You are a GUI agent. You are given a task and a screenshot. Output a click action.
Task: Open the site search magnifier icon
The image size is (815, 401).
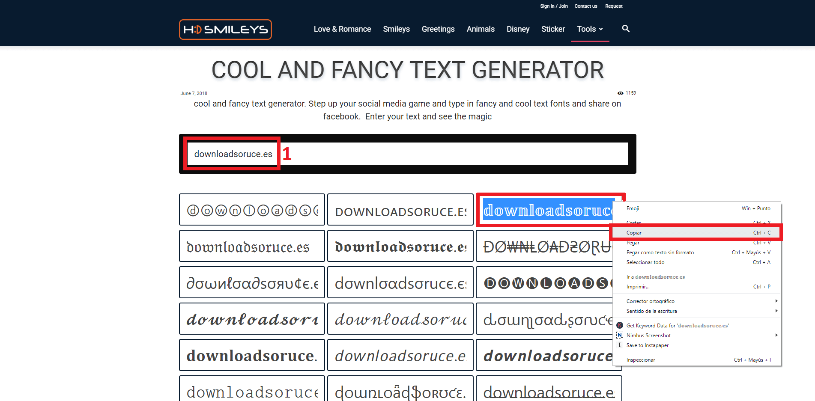pyautogui.click(x=626, y=29)
